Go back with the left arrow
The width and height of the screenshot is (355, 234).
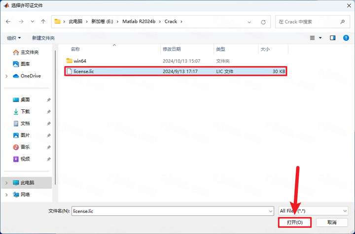coord(8,22)
